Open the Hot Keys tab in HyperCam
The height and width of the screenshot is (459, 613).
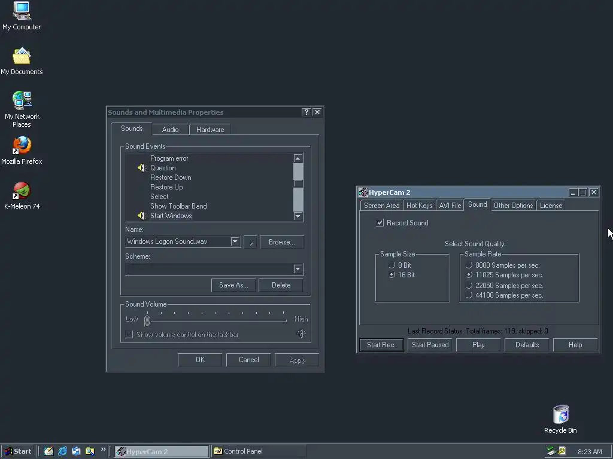[419, 206]
